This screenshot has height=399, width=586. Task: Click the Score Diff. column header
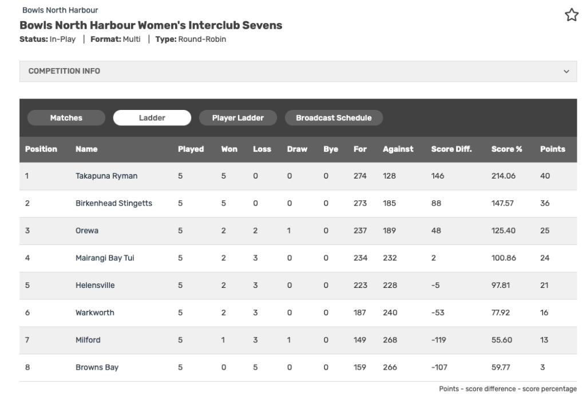click(452, 149)
